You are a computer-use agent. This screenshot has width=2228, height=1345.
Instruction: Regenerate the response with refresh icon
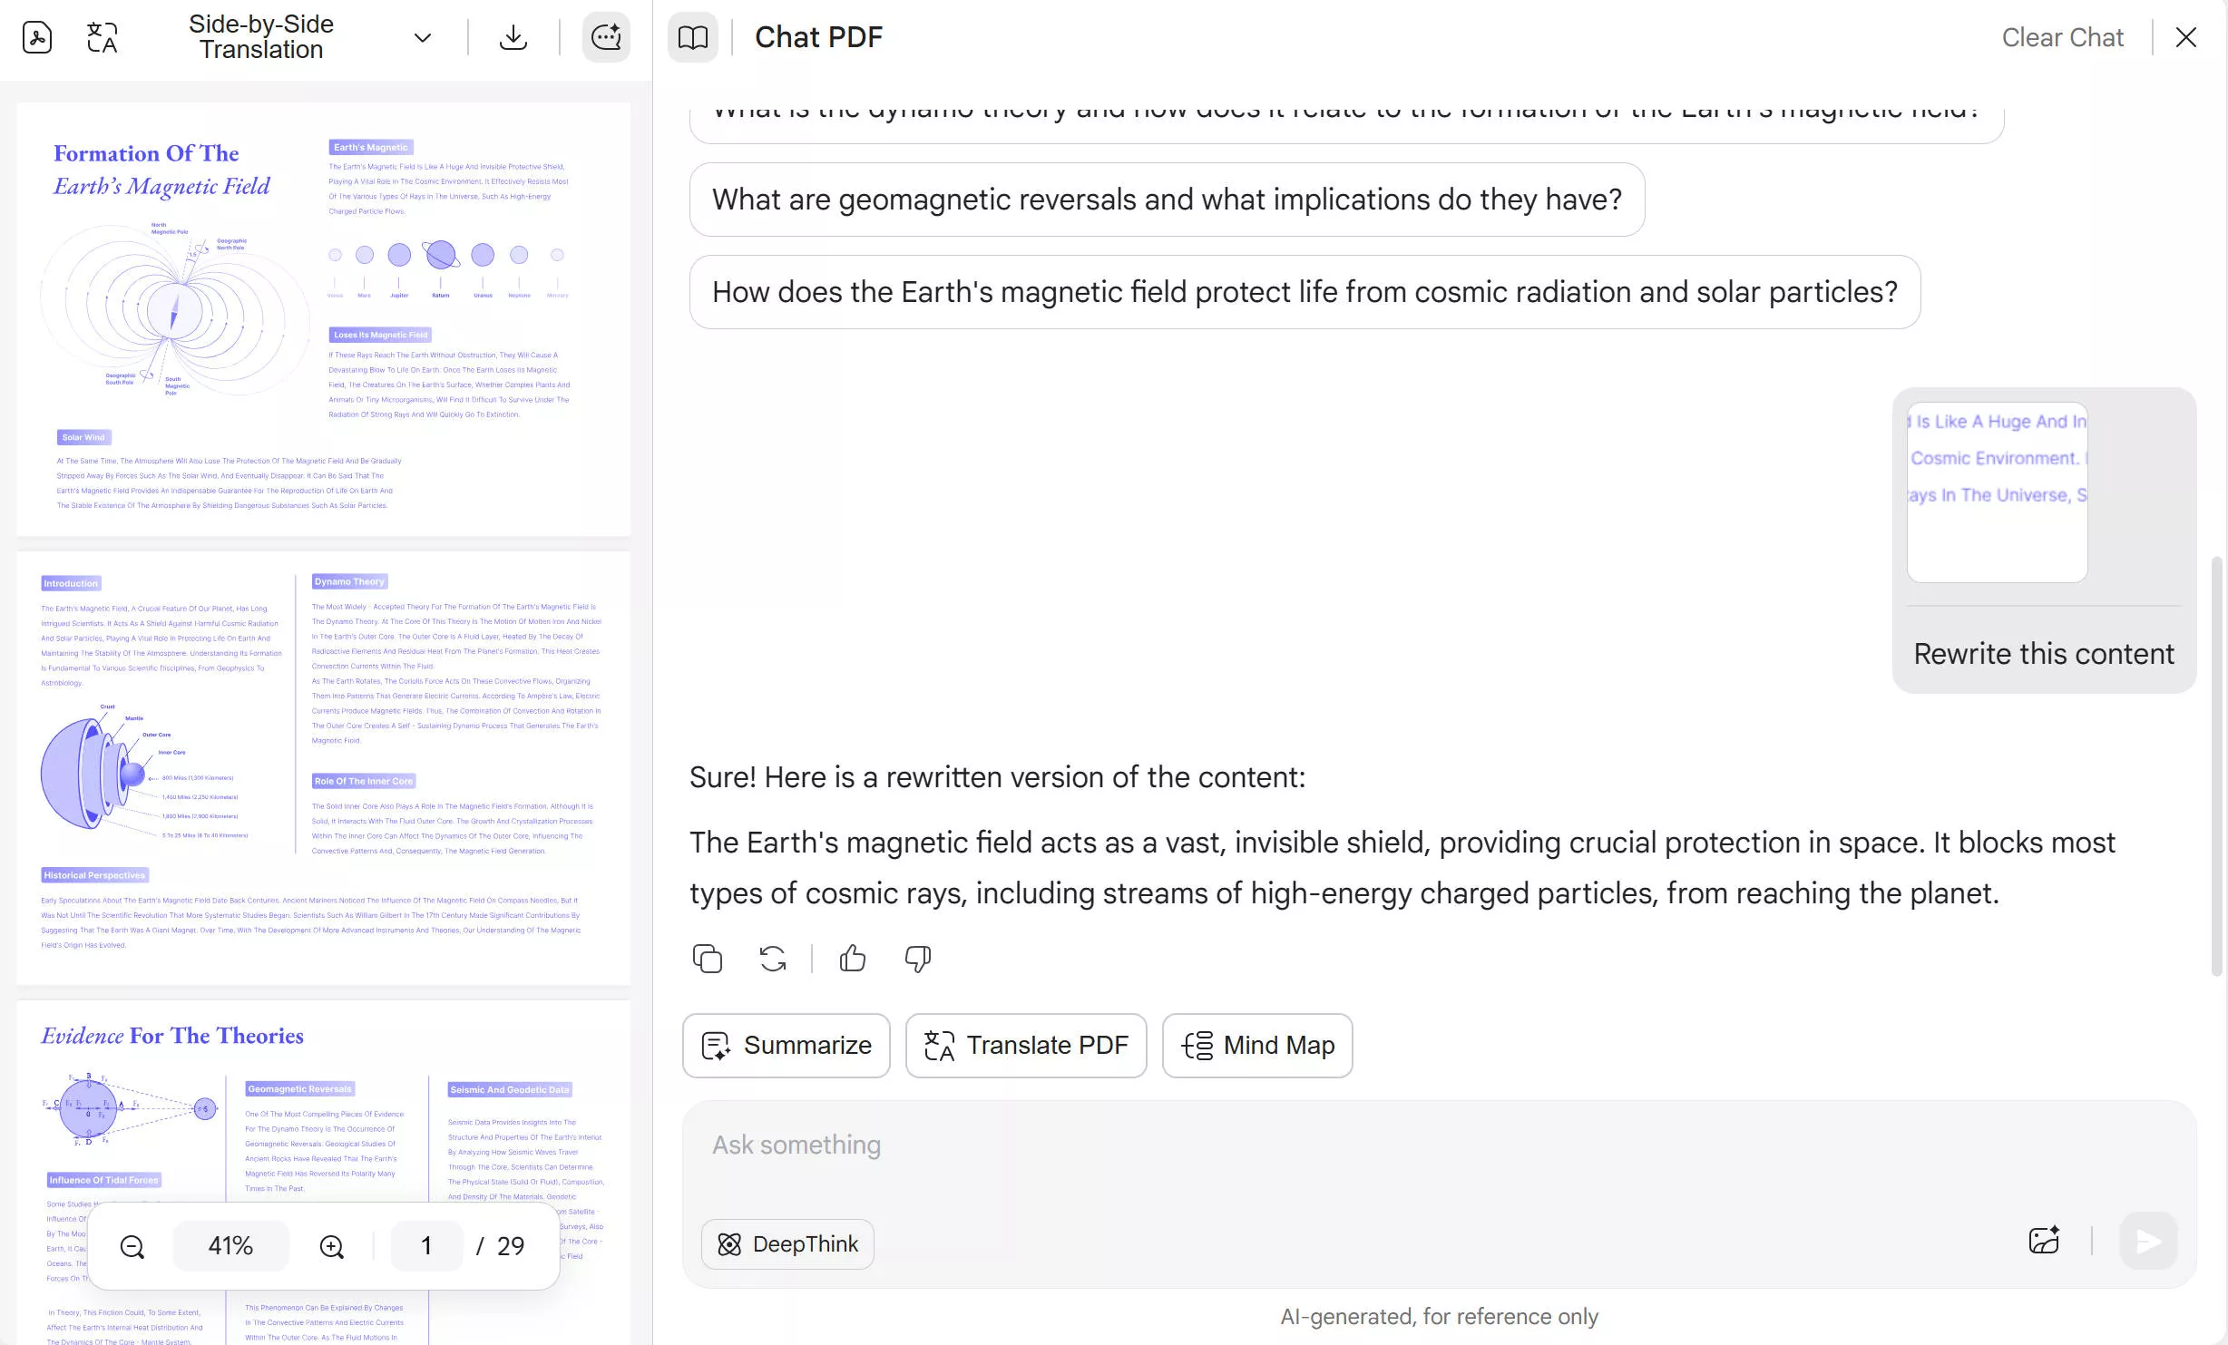[773, 959]
